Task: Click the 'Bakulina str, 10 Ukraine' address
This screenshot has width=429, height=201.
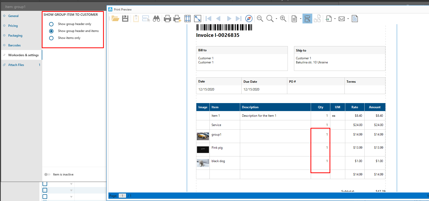Action: coord(312,62)
